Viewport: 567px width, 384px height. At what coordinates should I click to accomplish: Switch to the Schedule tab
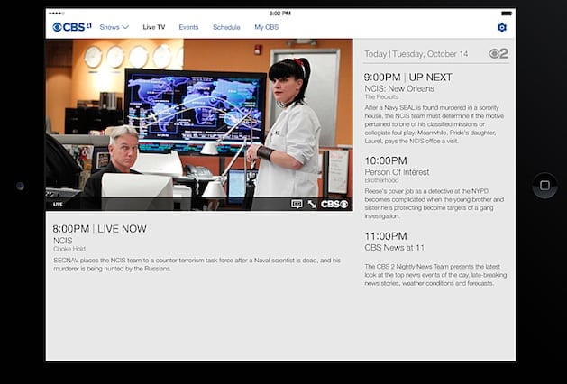point(226,27)
